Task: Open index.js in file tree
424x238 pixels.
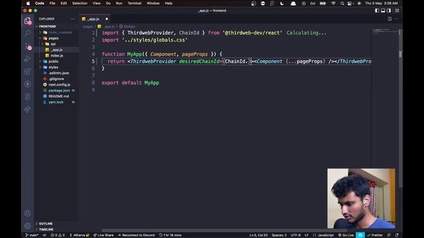Action: pos(57,56)
